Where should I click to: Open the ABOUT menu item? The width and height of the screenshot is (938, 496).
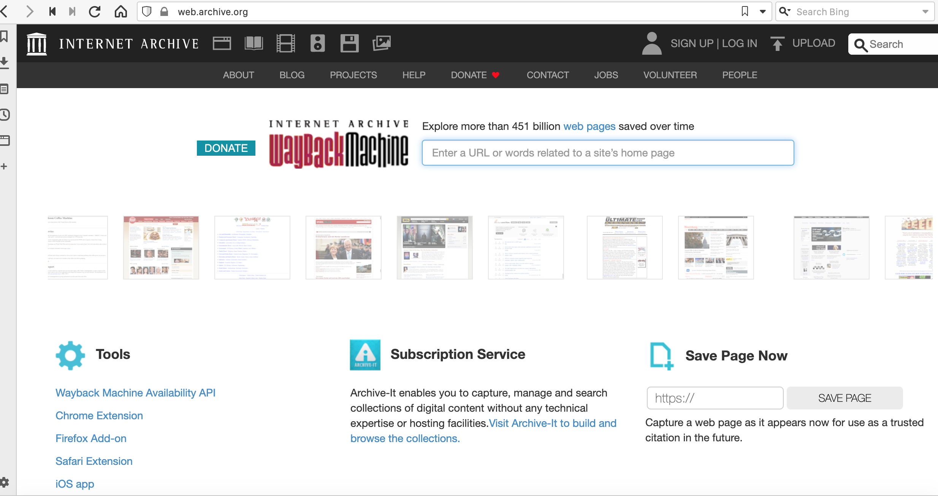point(238,75)
